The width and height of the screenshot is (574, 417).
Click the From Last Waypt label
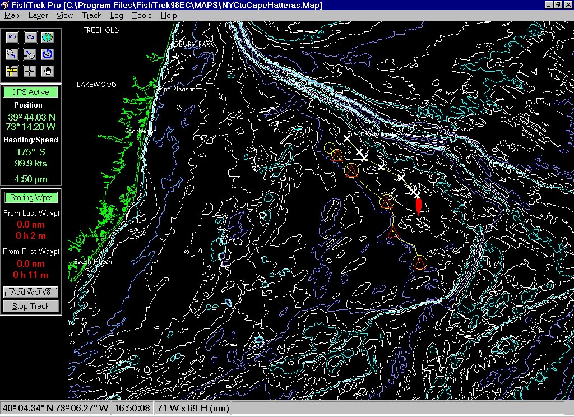tap(31, 213)
